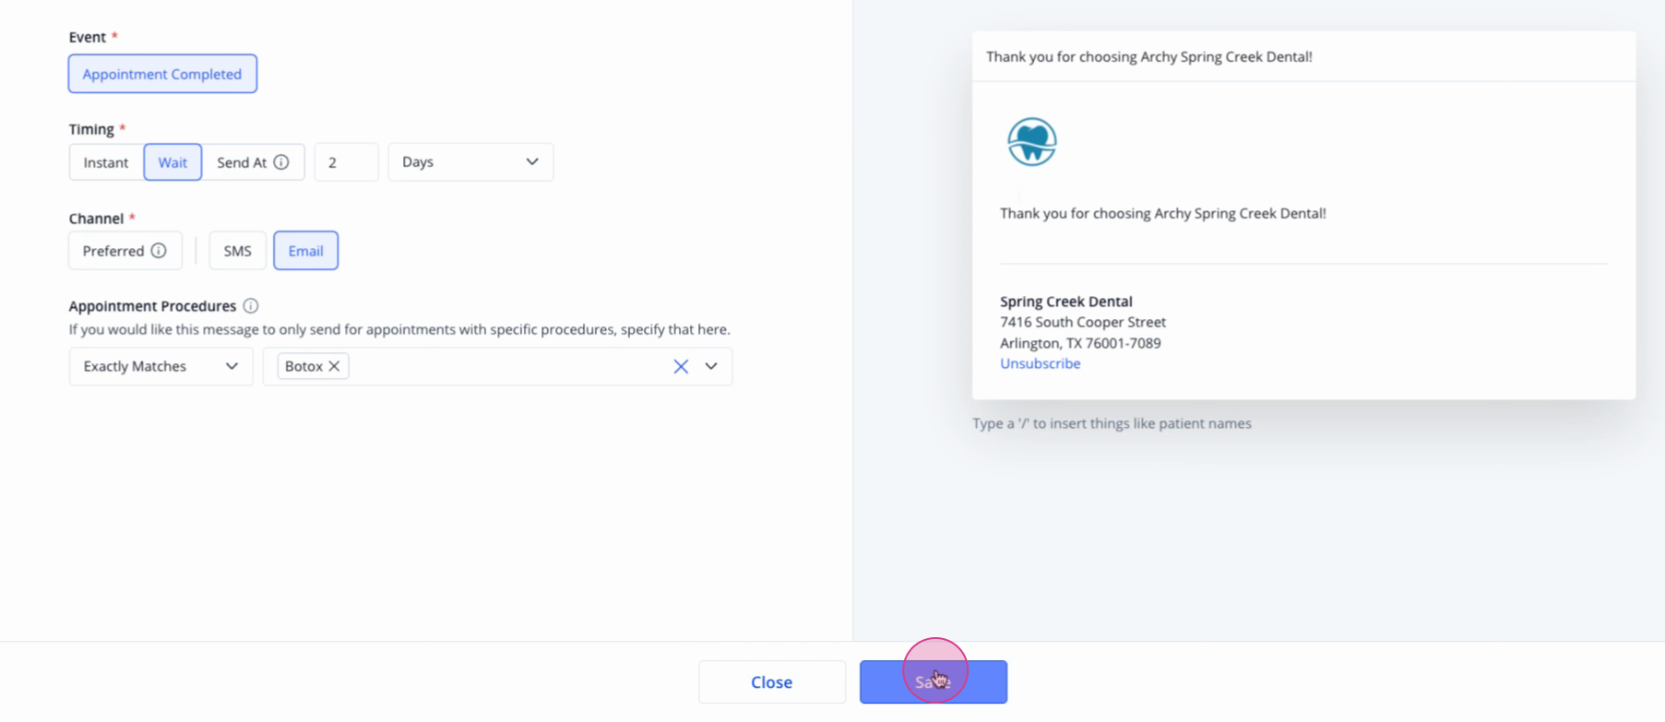The width and height of the screenshot is (1665, 722).
Task: Choose the Preferred channel option
Action: pos(125,251)
